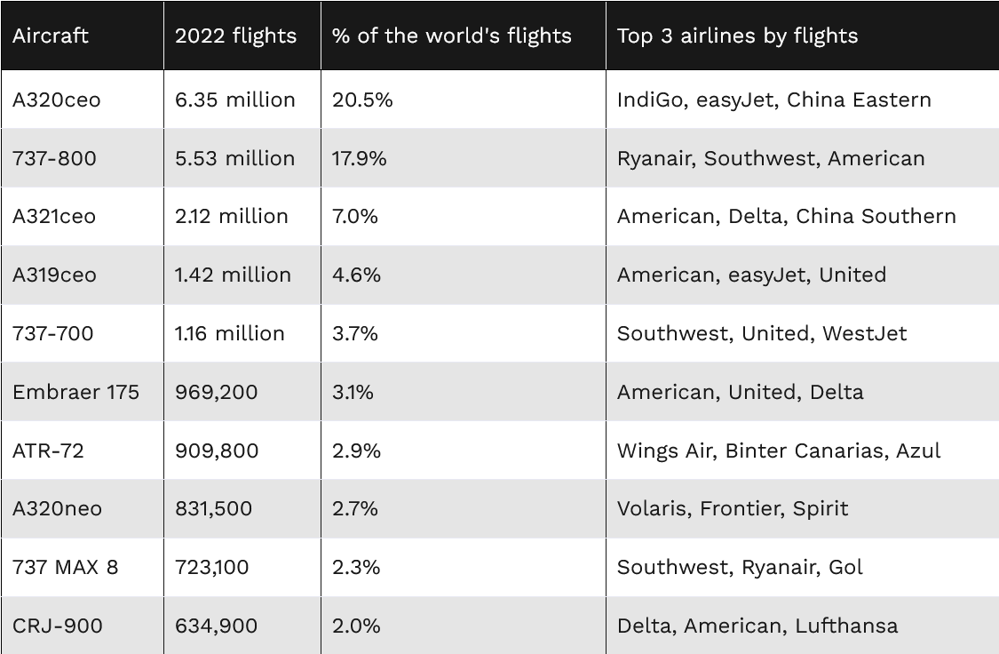Select the A320ceo aircraft cell

coord(57,100)
